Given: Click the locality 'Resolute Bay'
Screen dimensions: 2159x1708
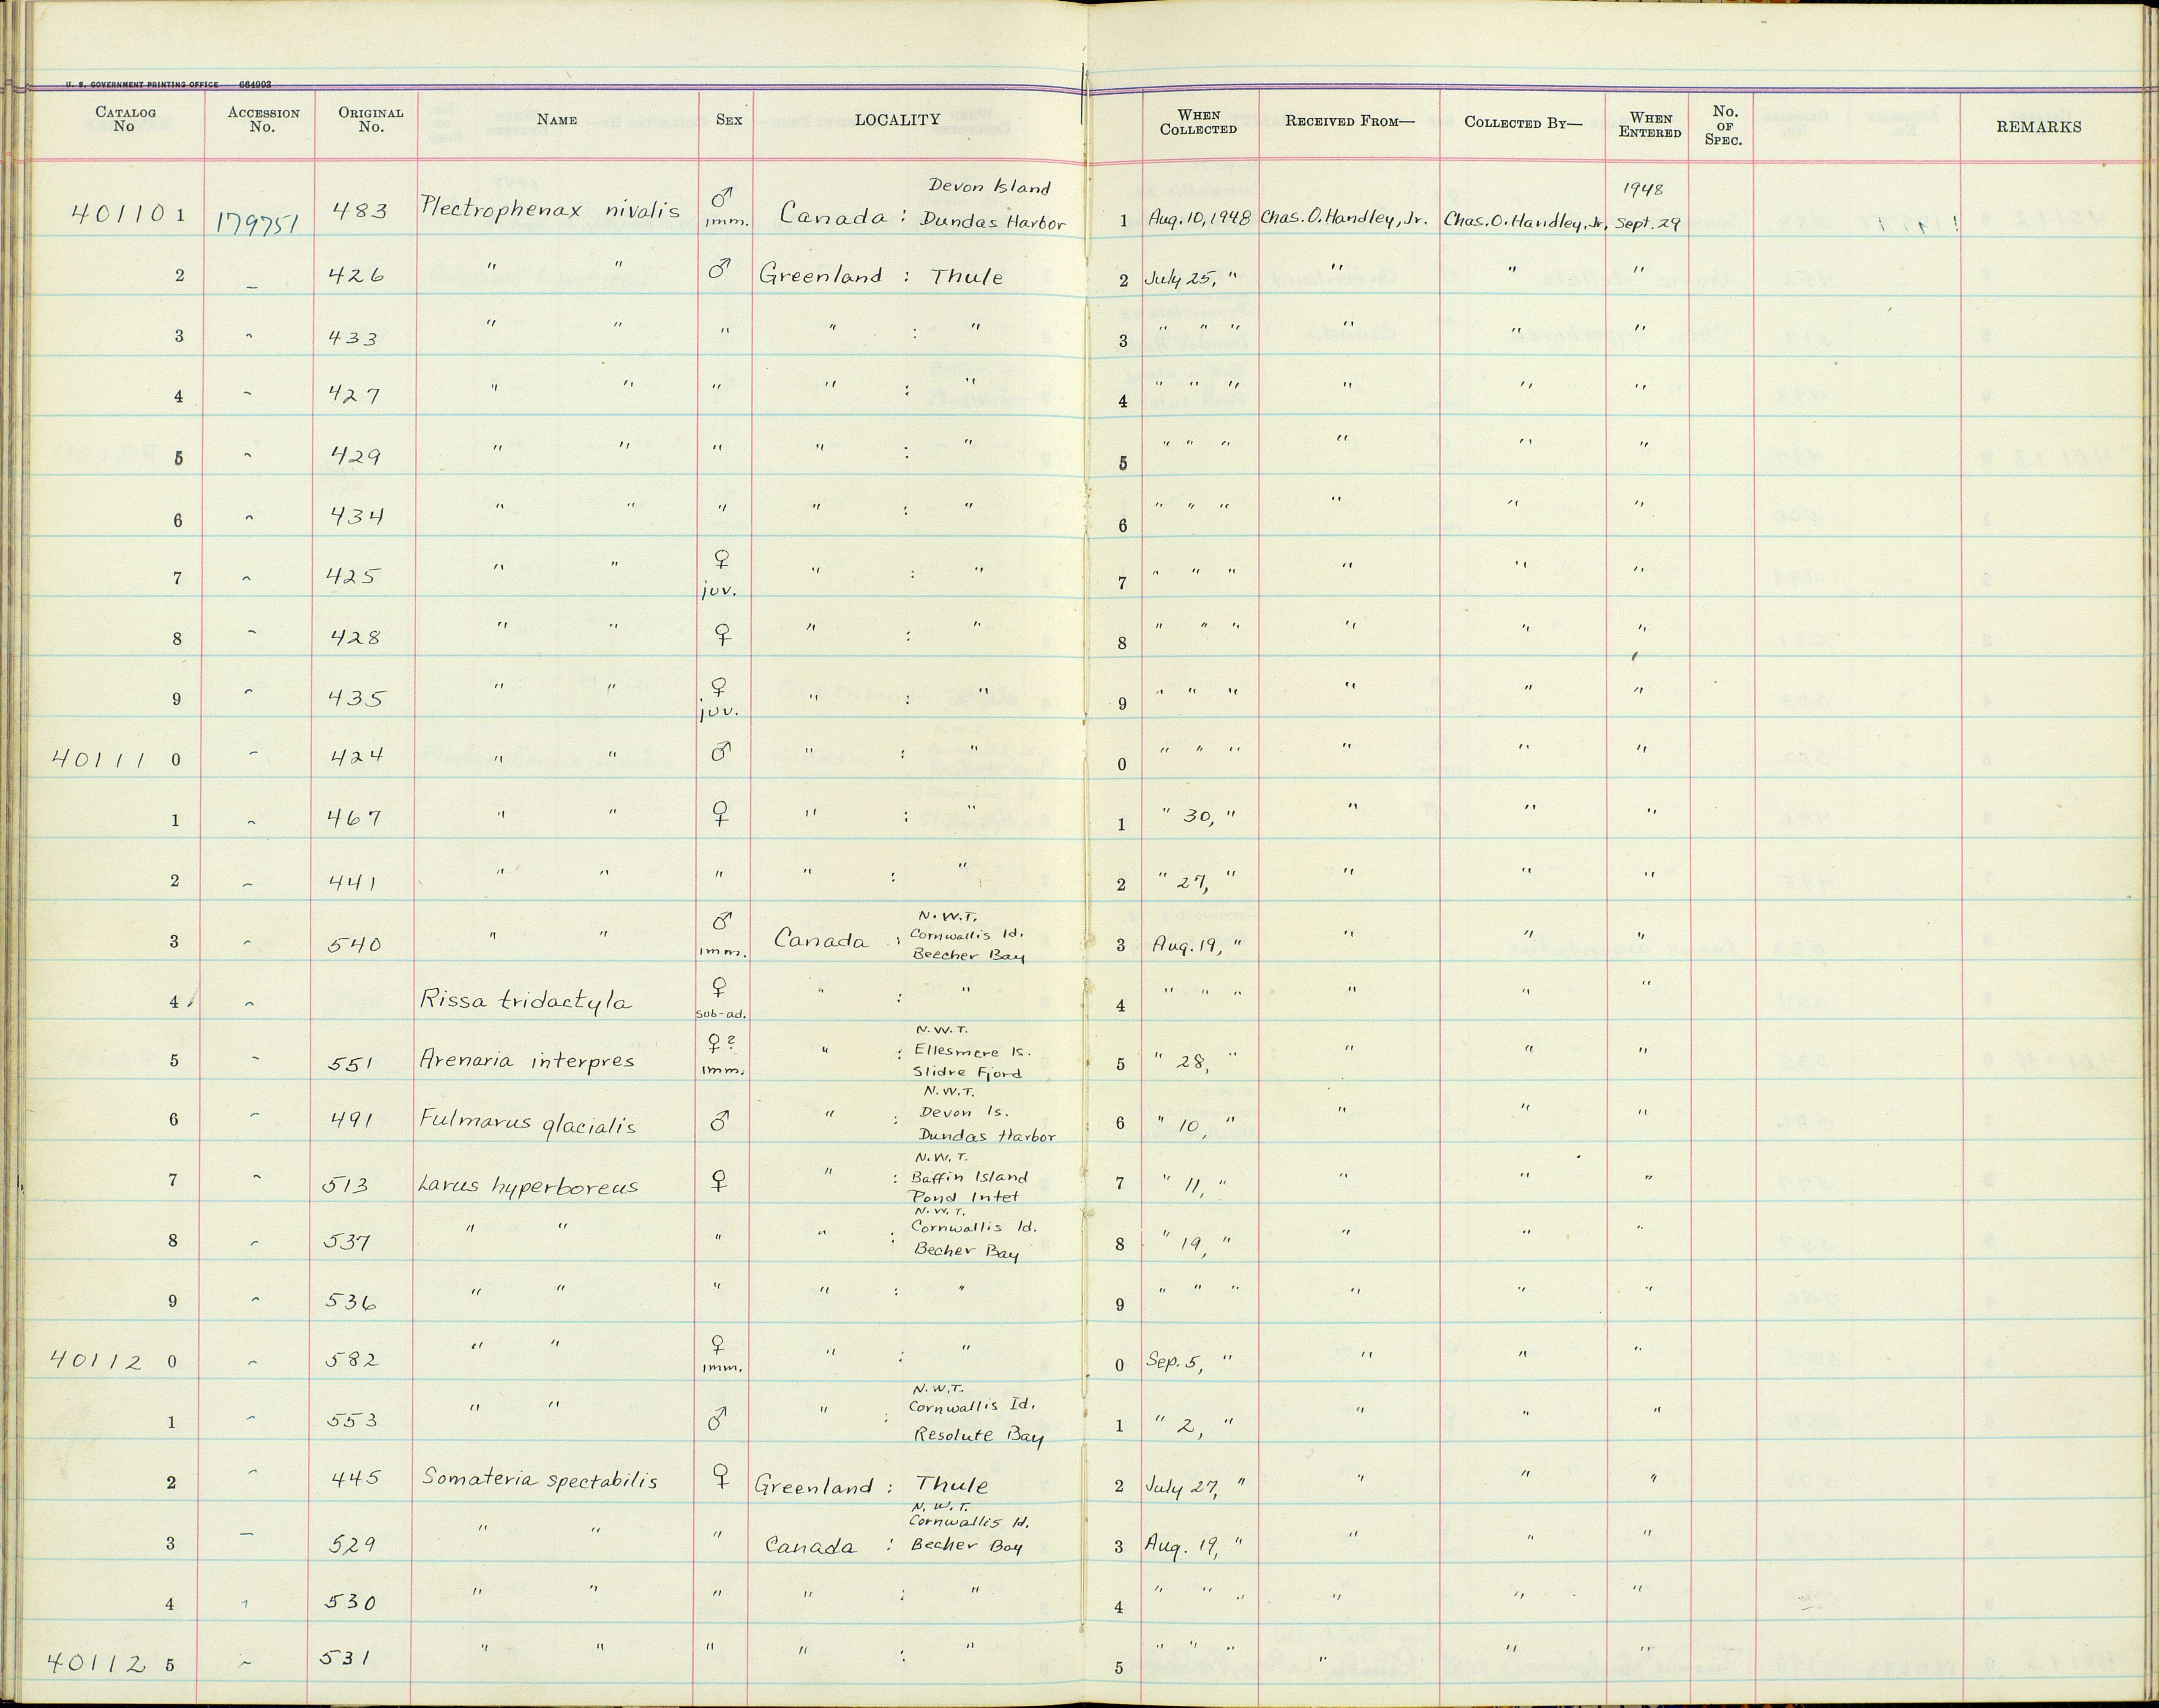Looking at the screenshot, I should click(978, 1435).
